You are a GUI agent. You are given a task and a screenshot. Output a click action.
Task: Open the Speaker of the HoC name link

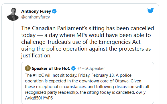[x=51, y=68]
